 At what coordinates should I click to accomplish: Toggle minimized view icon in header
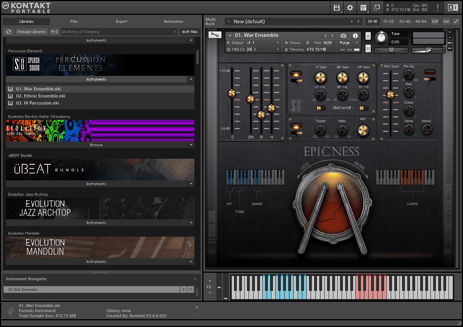pos(377,8)
